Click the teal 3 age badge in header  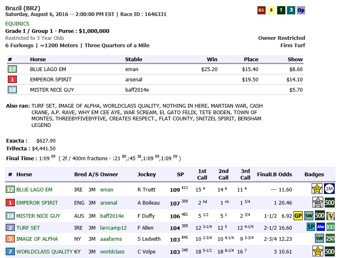point(291,10)
